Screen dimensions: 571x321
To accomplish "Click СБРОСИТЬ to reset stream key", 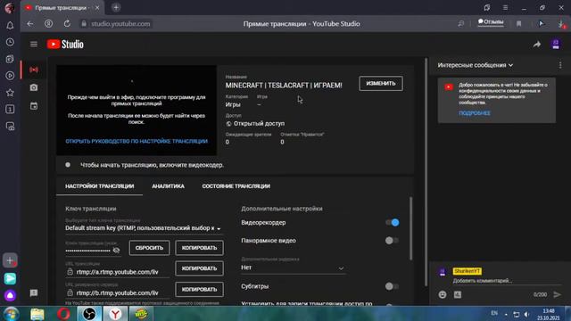I will [x=149, y=248].
